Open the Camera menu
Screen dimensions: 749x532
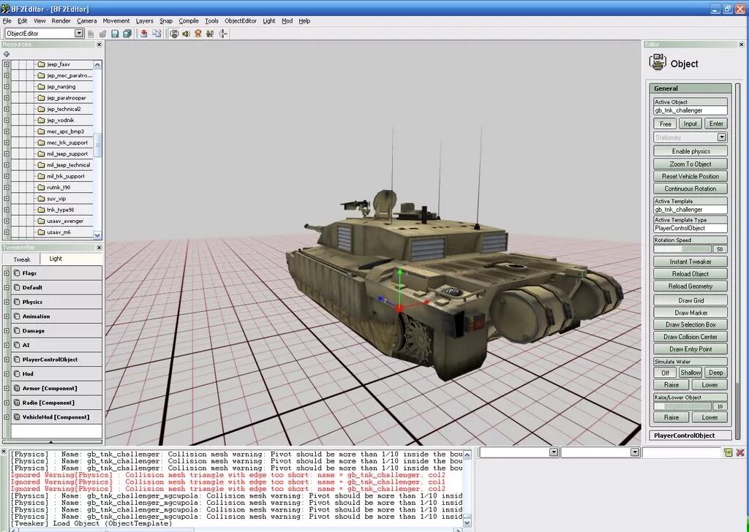(x=86, y=21)
